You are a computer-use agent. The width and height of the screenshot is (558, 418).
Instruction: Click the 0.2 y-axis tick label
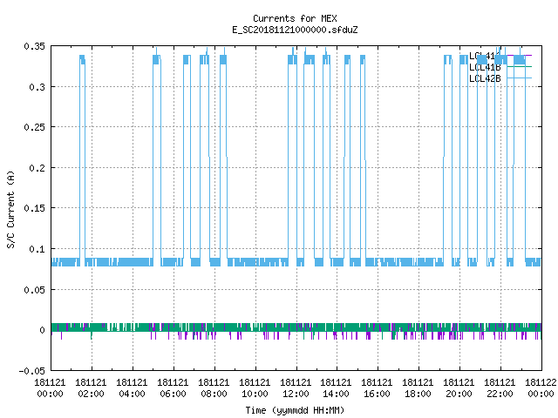click(37, 168)
